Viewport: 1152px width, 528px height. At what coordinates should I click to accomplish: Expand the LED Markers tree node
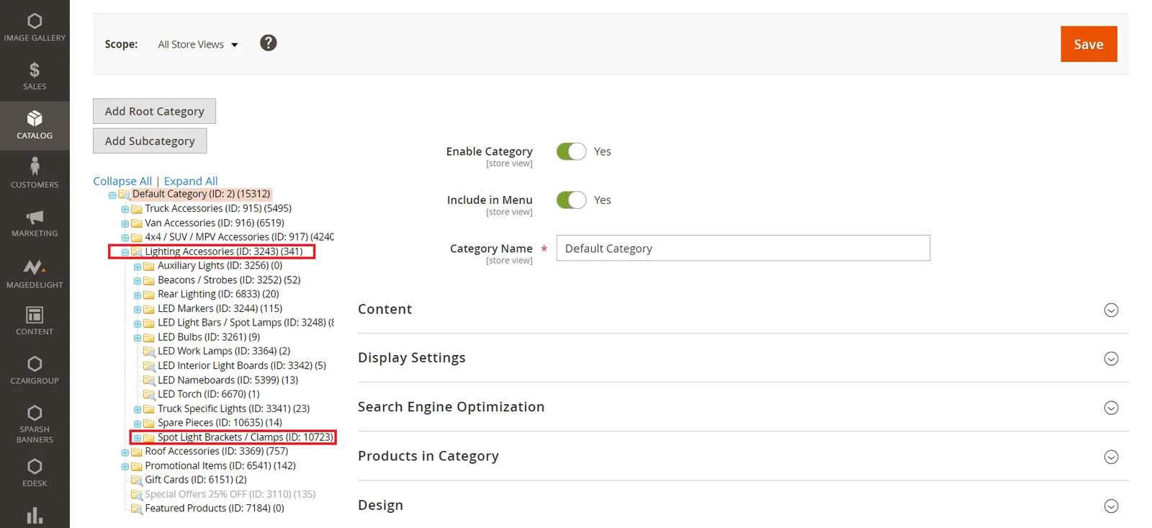coord(138,310)
